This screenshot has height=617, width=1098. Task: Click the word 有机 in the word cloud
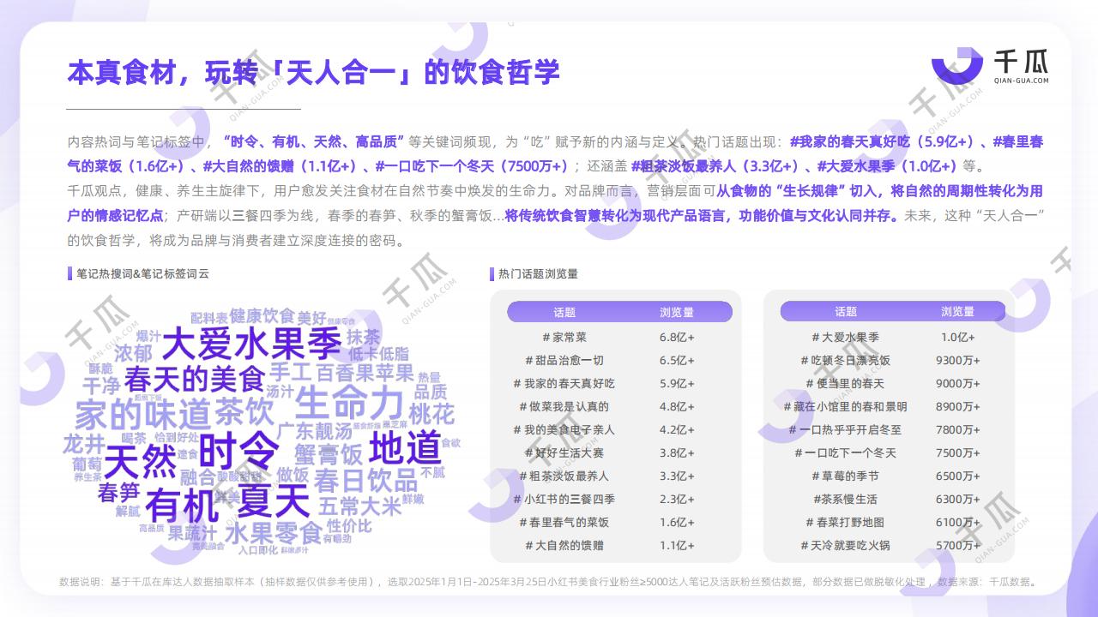click(x=181, y=506)
